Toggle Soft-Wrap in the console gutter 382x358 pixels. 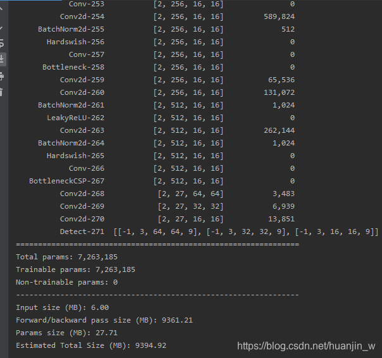[1, 44]
